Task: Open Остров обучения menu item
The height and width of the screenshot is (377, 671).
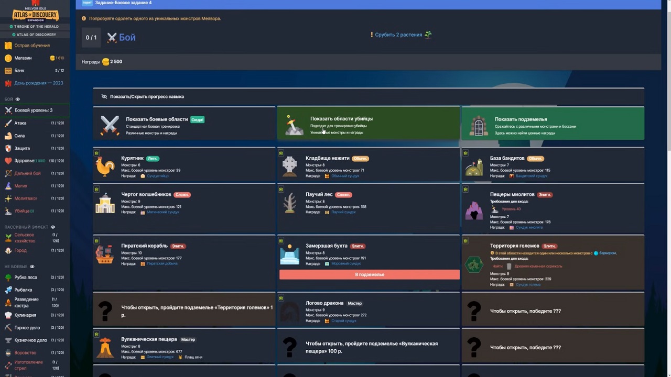Action: (32, 46)
